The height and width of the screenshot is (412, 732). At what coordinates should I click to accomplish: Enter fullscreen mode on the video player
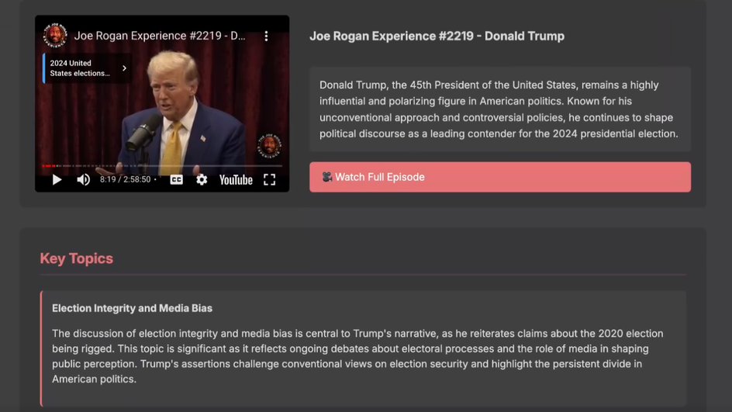click(269, 180)
